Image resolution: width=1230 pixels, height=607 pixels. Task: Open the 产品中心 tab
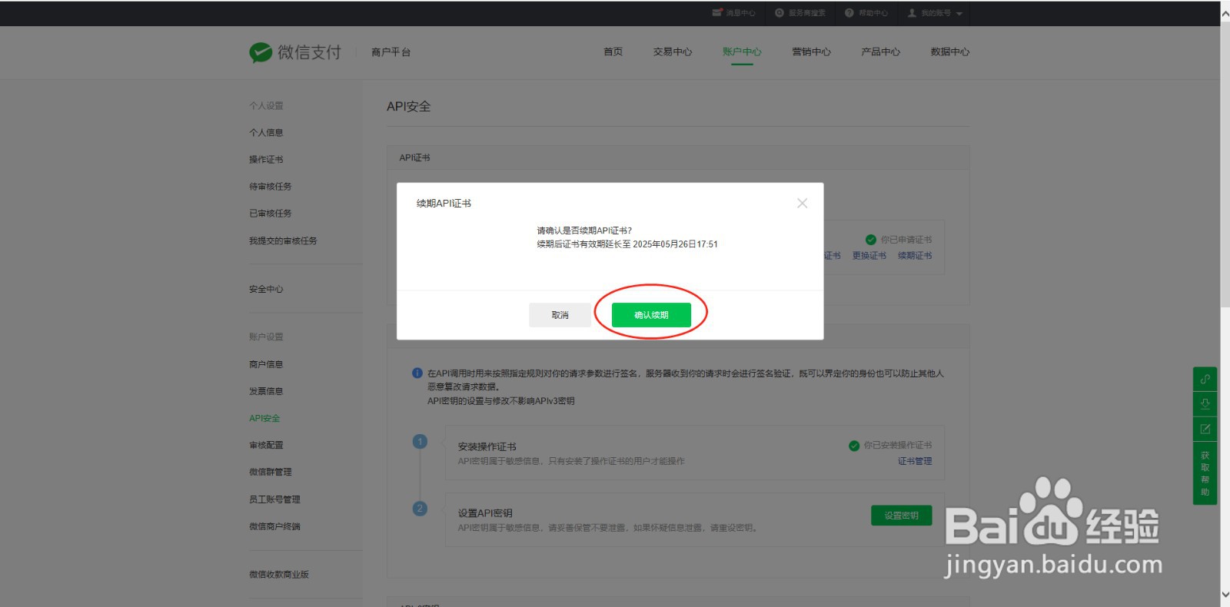point(880,51)
